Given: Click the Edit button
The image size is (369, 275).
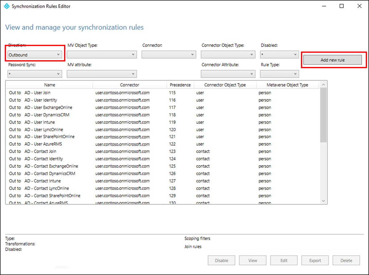Looking at the screenshot, I should pyautogui.click(x=284, y=260).
